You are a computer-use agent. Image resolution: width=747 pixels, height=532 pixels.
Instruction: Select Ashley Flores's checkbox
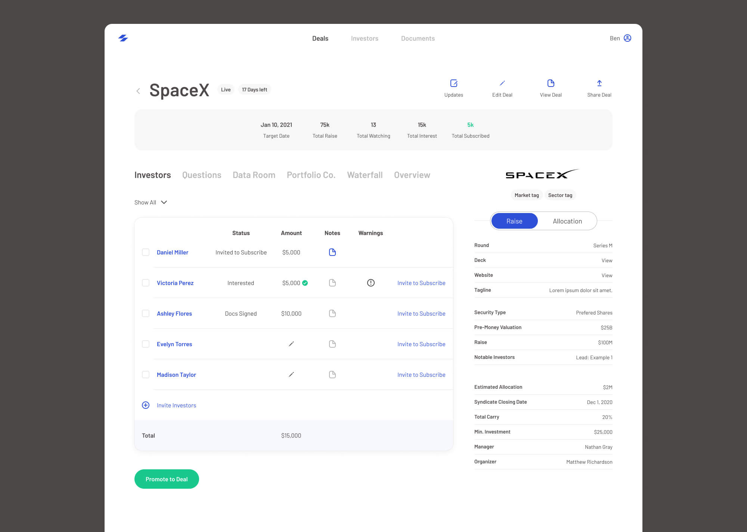tap(146, 313)
